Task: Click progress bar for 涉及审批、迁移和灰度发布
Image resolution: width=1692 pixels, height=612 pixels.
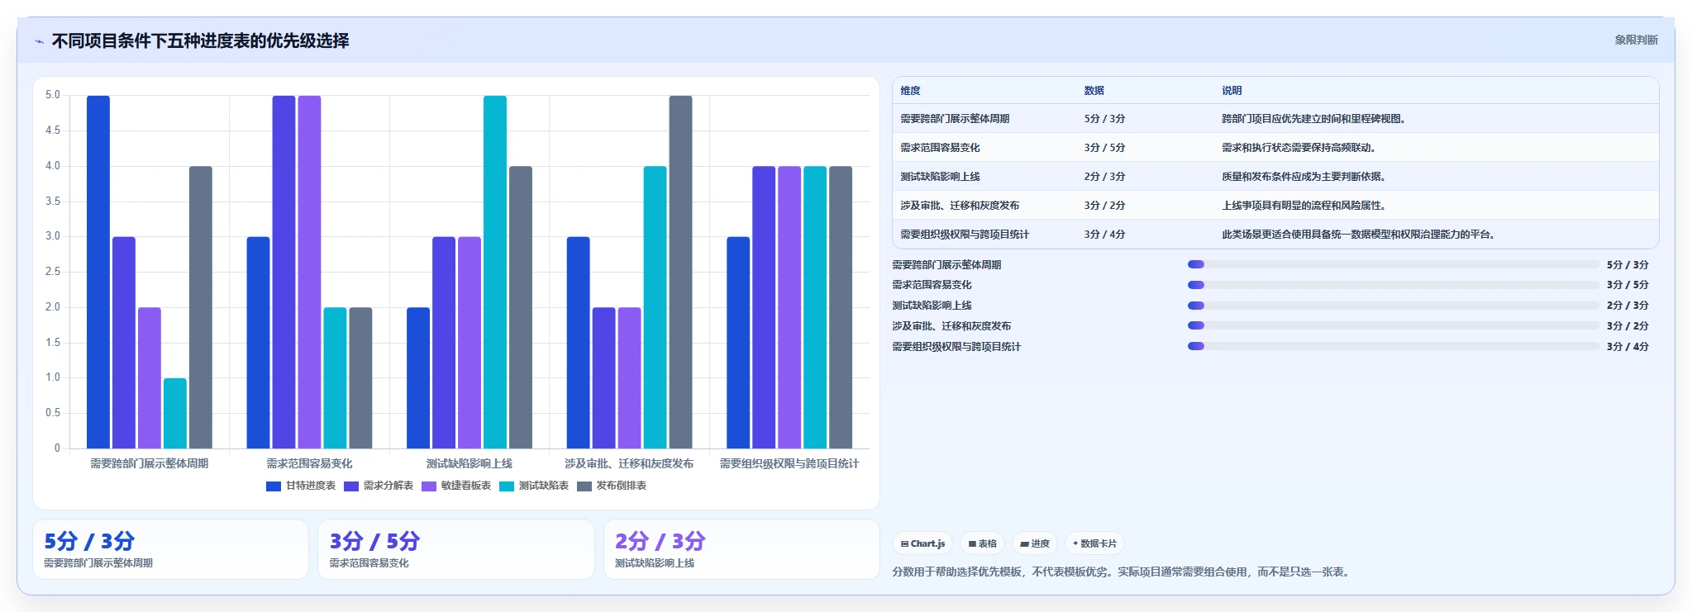Action: click(1394, 326)
